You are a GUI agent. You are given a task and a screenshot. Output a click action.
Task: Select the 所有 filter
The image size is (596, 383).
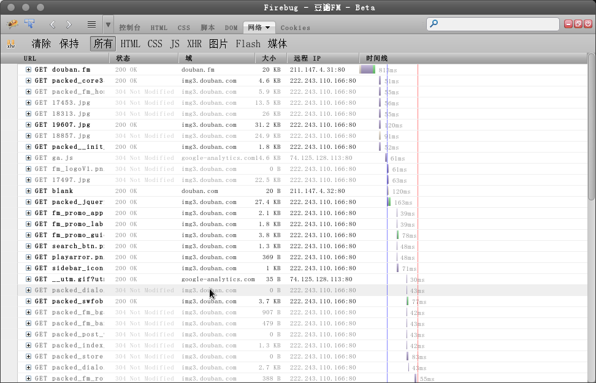103,44
